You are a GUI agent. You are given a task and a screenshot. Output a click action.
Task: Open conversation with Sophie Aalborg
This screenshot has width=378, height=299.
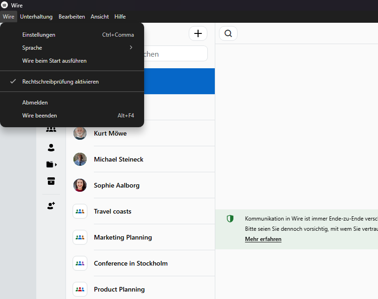(x=140, y=185)
